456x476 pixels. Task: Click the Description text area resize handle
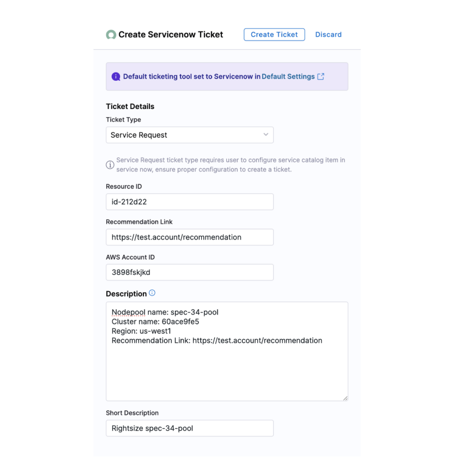click(x=345, y=398)
